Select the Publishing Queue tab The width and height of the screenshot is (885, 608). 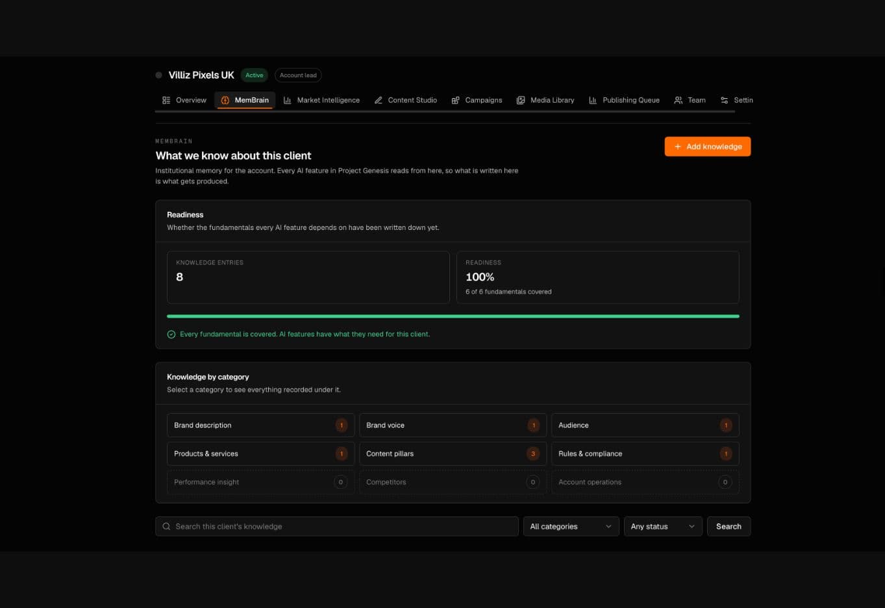tap(624, 100)
